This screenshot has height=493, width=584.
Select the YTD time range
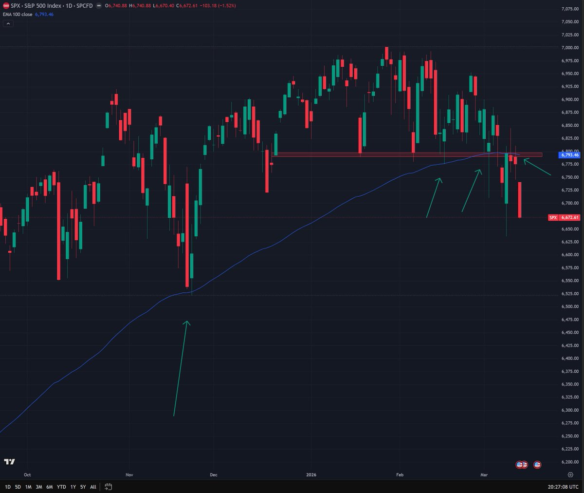61,487
